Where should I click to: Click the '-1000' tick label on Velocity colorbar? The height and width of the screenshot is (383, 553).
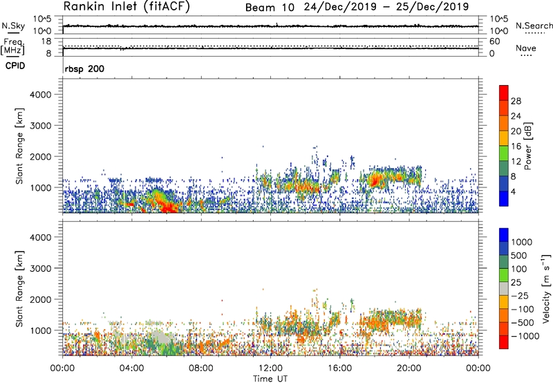[525, 336]
